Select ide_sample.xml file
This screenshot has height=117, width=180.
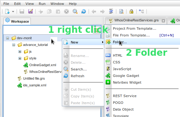[x=32, y=85]
